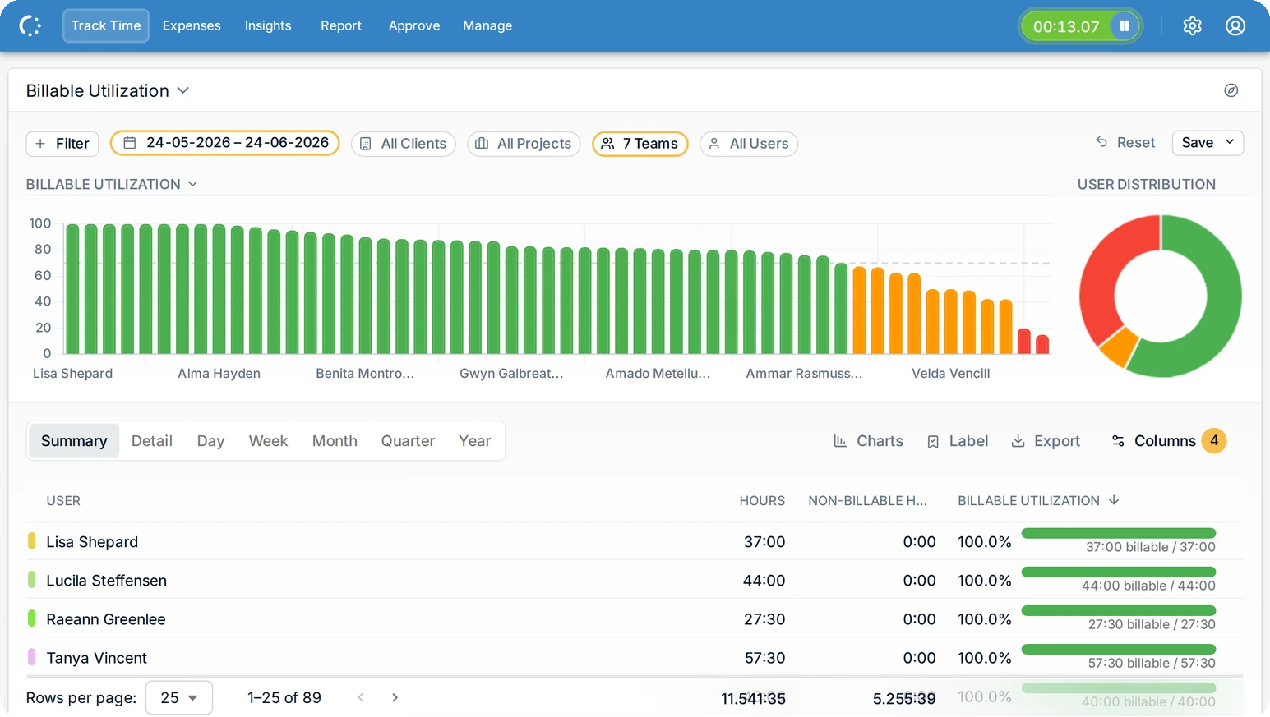The width and height of the screenshot is (1270, 717).
Task: Open the All Clients filter
Action: (x=404, y=144)
